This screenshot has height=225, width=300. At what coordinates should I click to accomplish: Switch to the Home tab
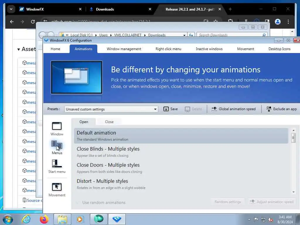pos(55,49)
